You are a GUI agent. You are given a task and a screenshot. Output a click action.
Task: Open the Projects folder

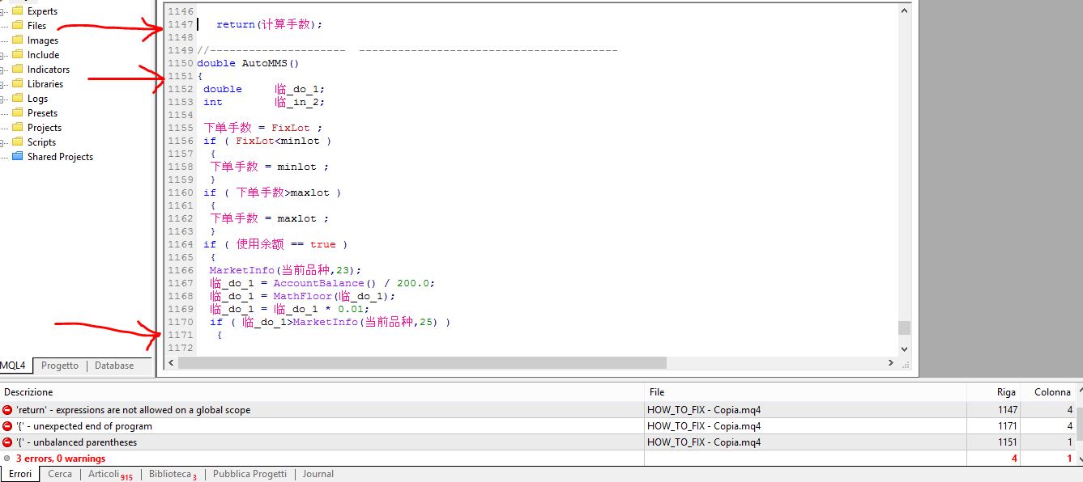44,128
